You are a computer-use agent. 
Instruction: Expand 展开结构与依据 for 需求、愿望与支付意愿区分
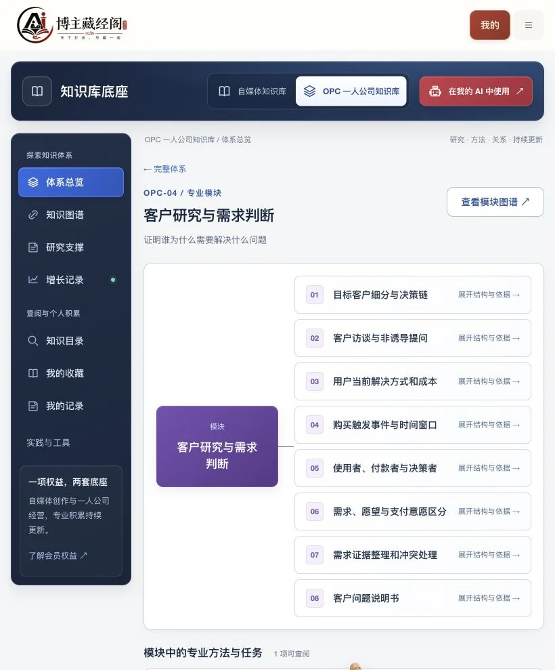(489, 511)
